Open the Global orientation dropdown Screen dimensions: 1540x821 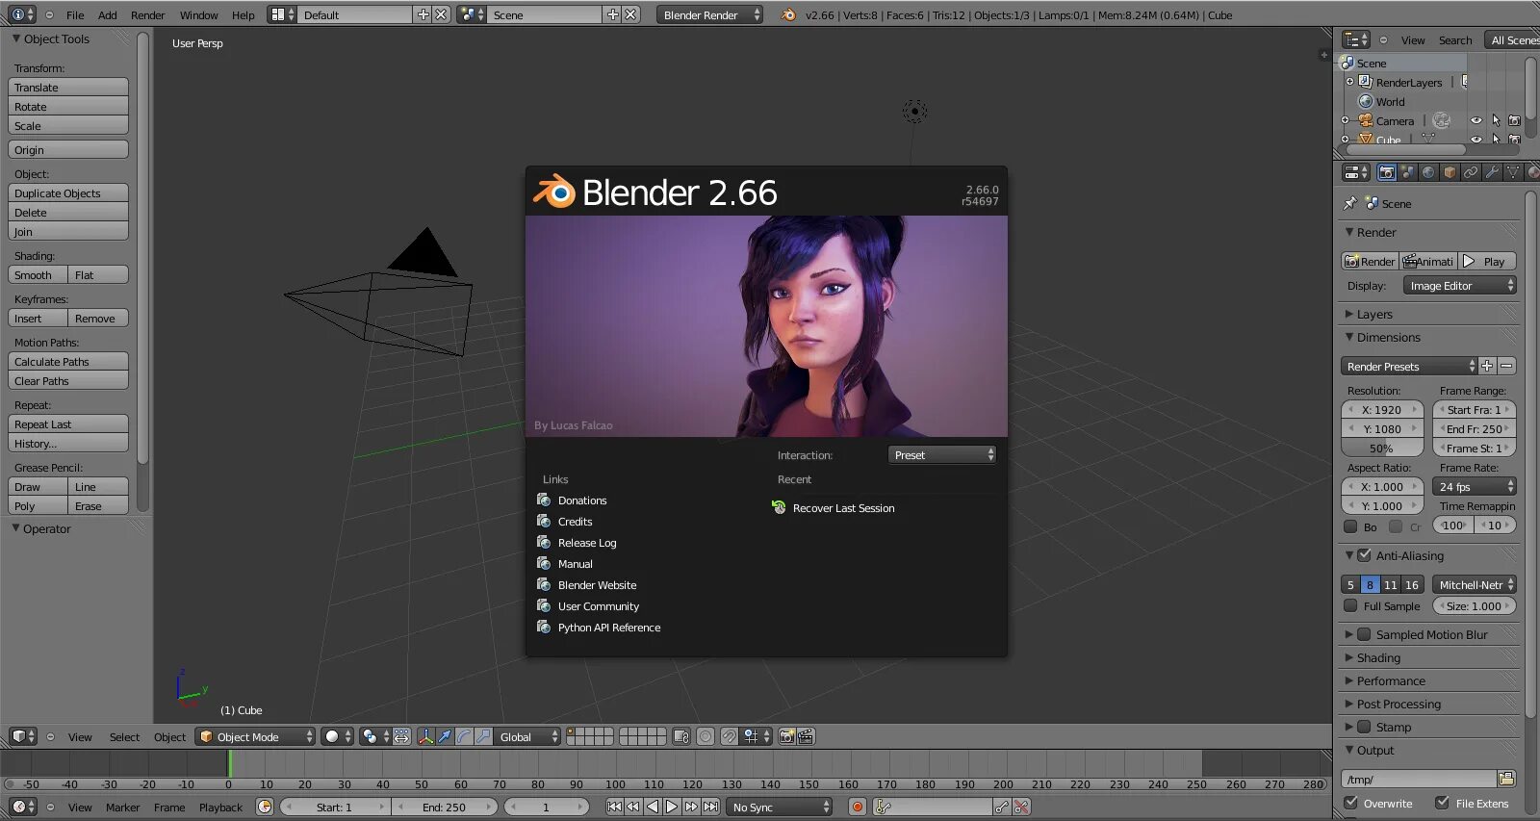click(x=528, y=736)
